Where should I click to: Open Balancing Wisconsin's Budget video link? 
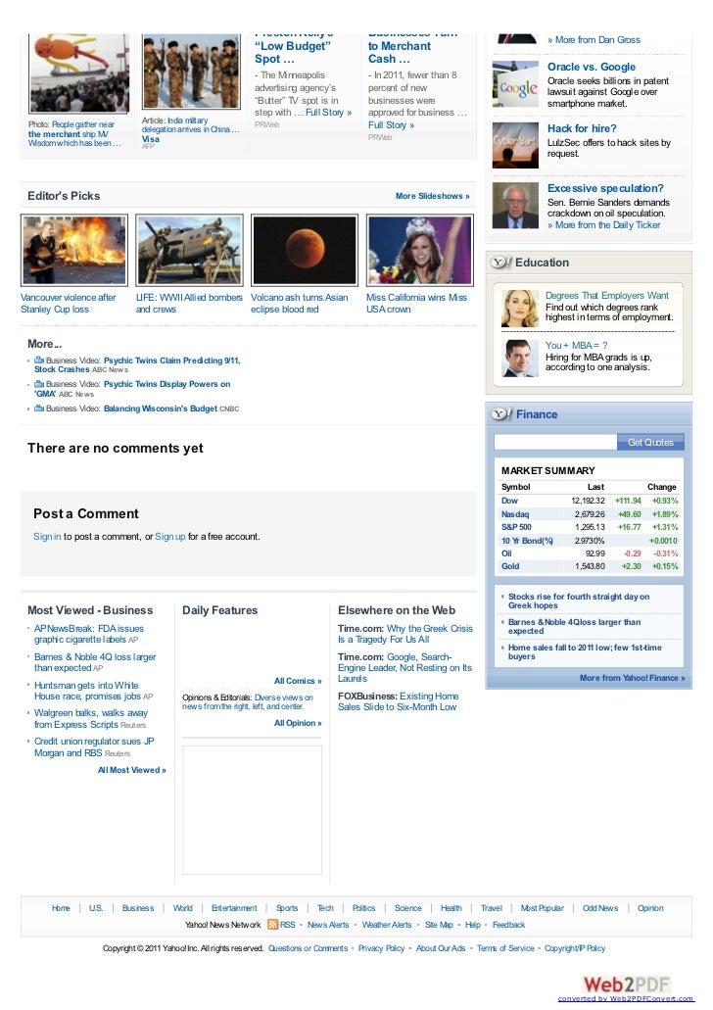click(x=161, y=409)
